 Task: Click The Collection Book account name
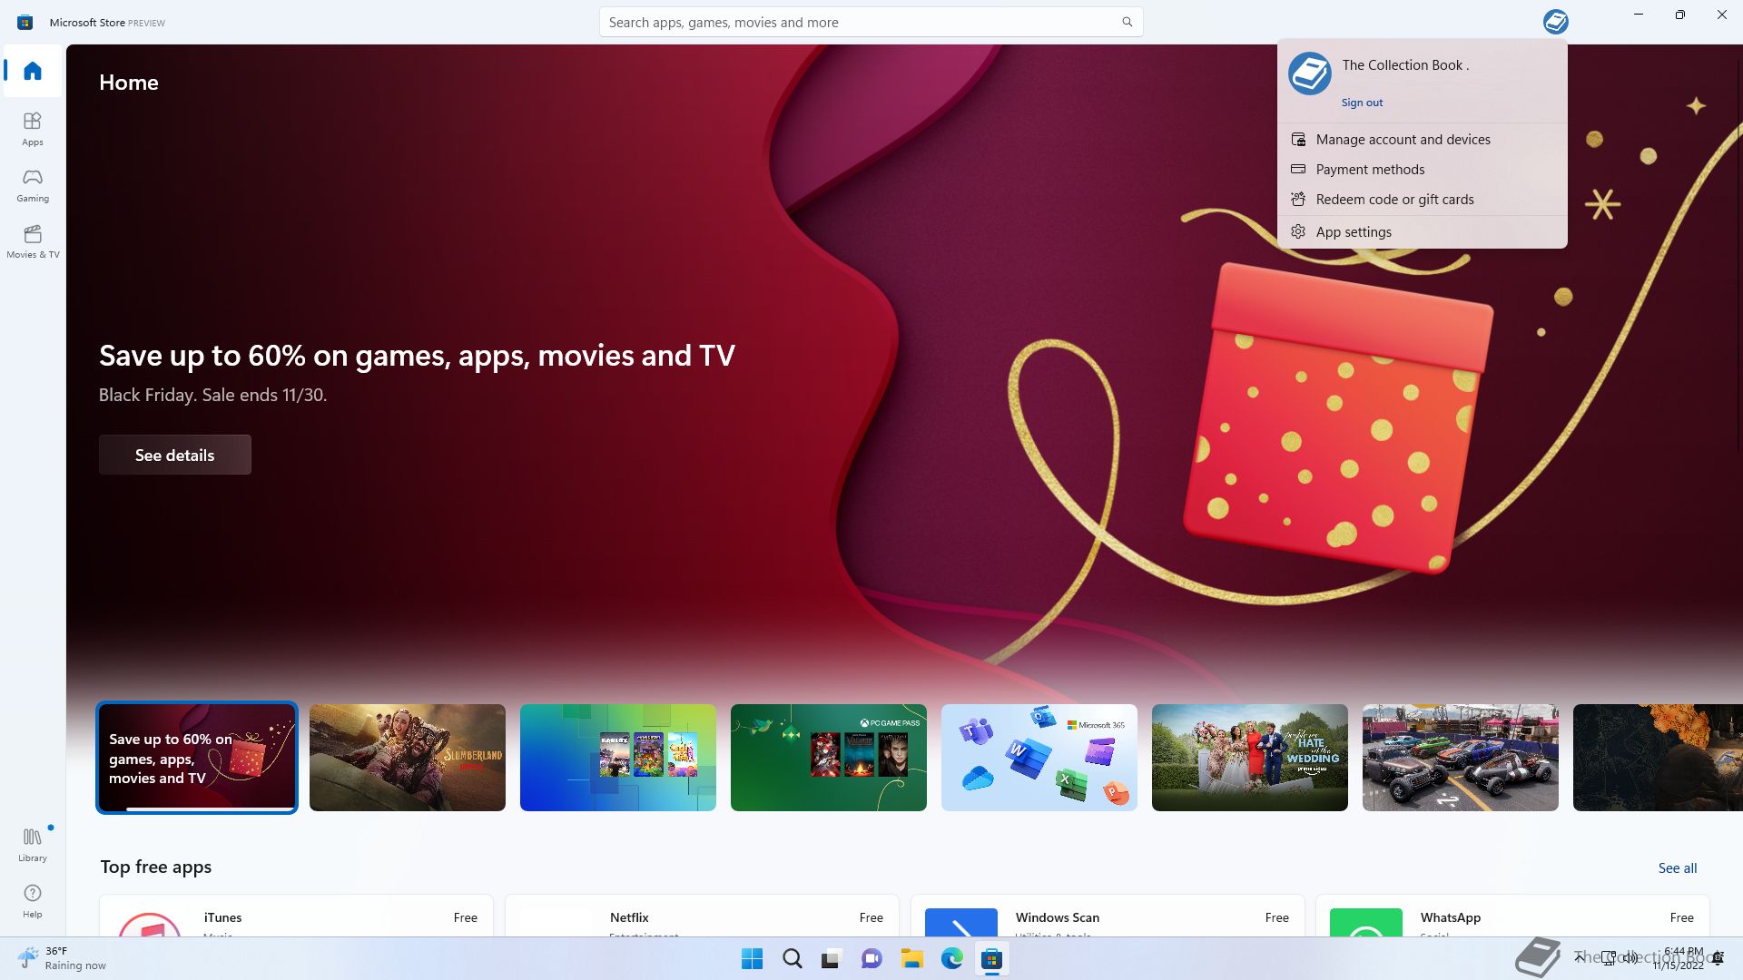[1405, 65]
